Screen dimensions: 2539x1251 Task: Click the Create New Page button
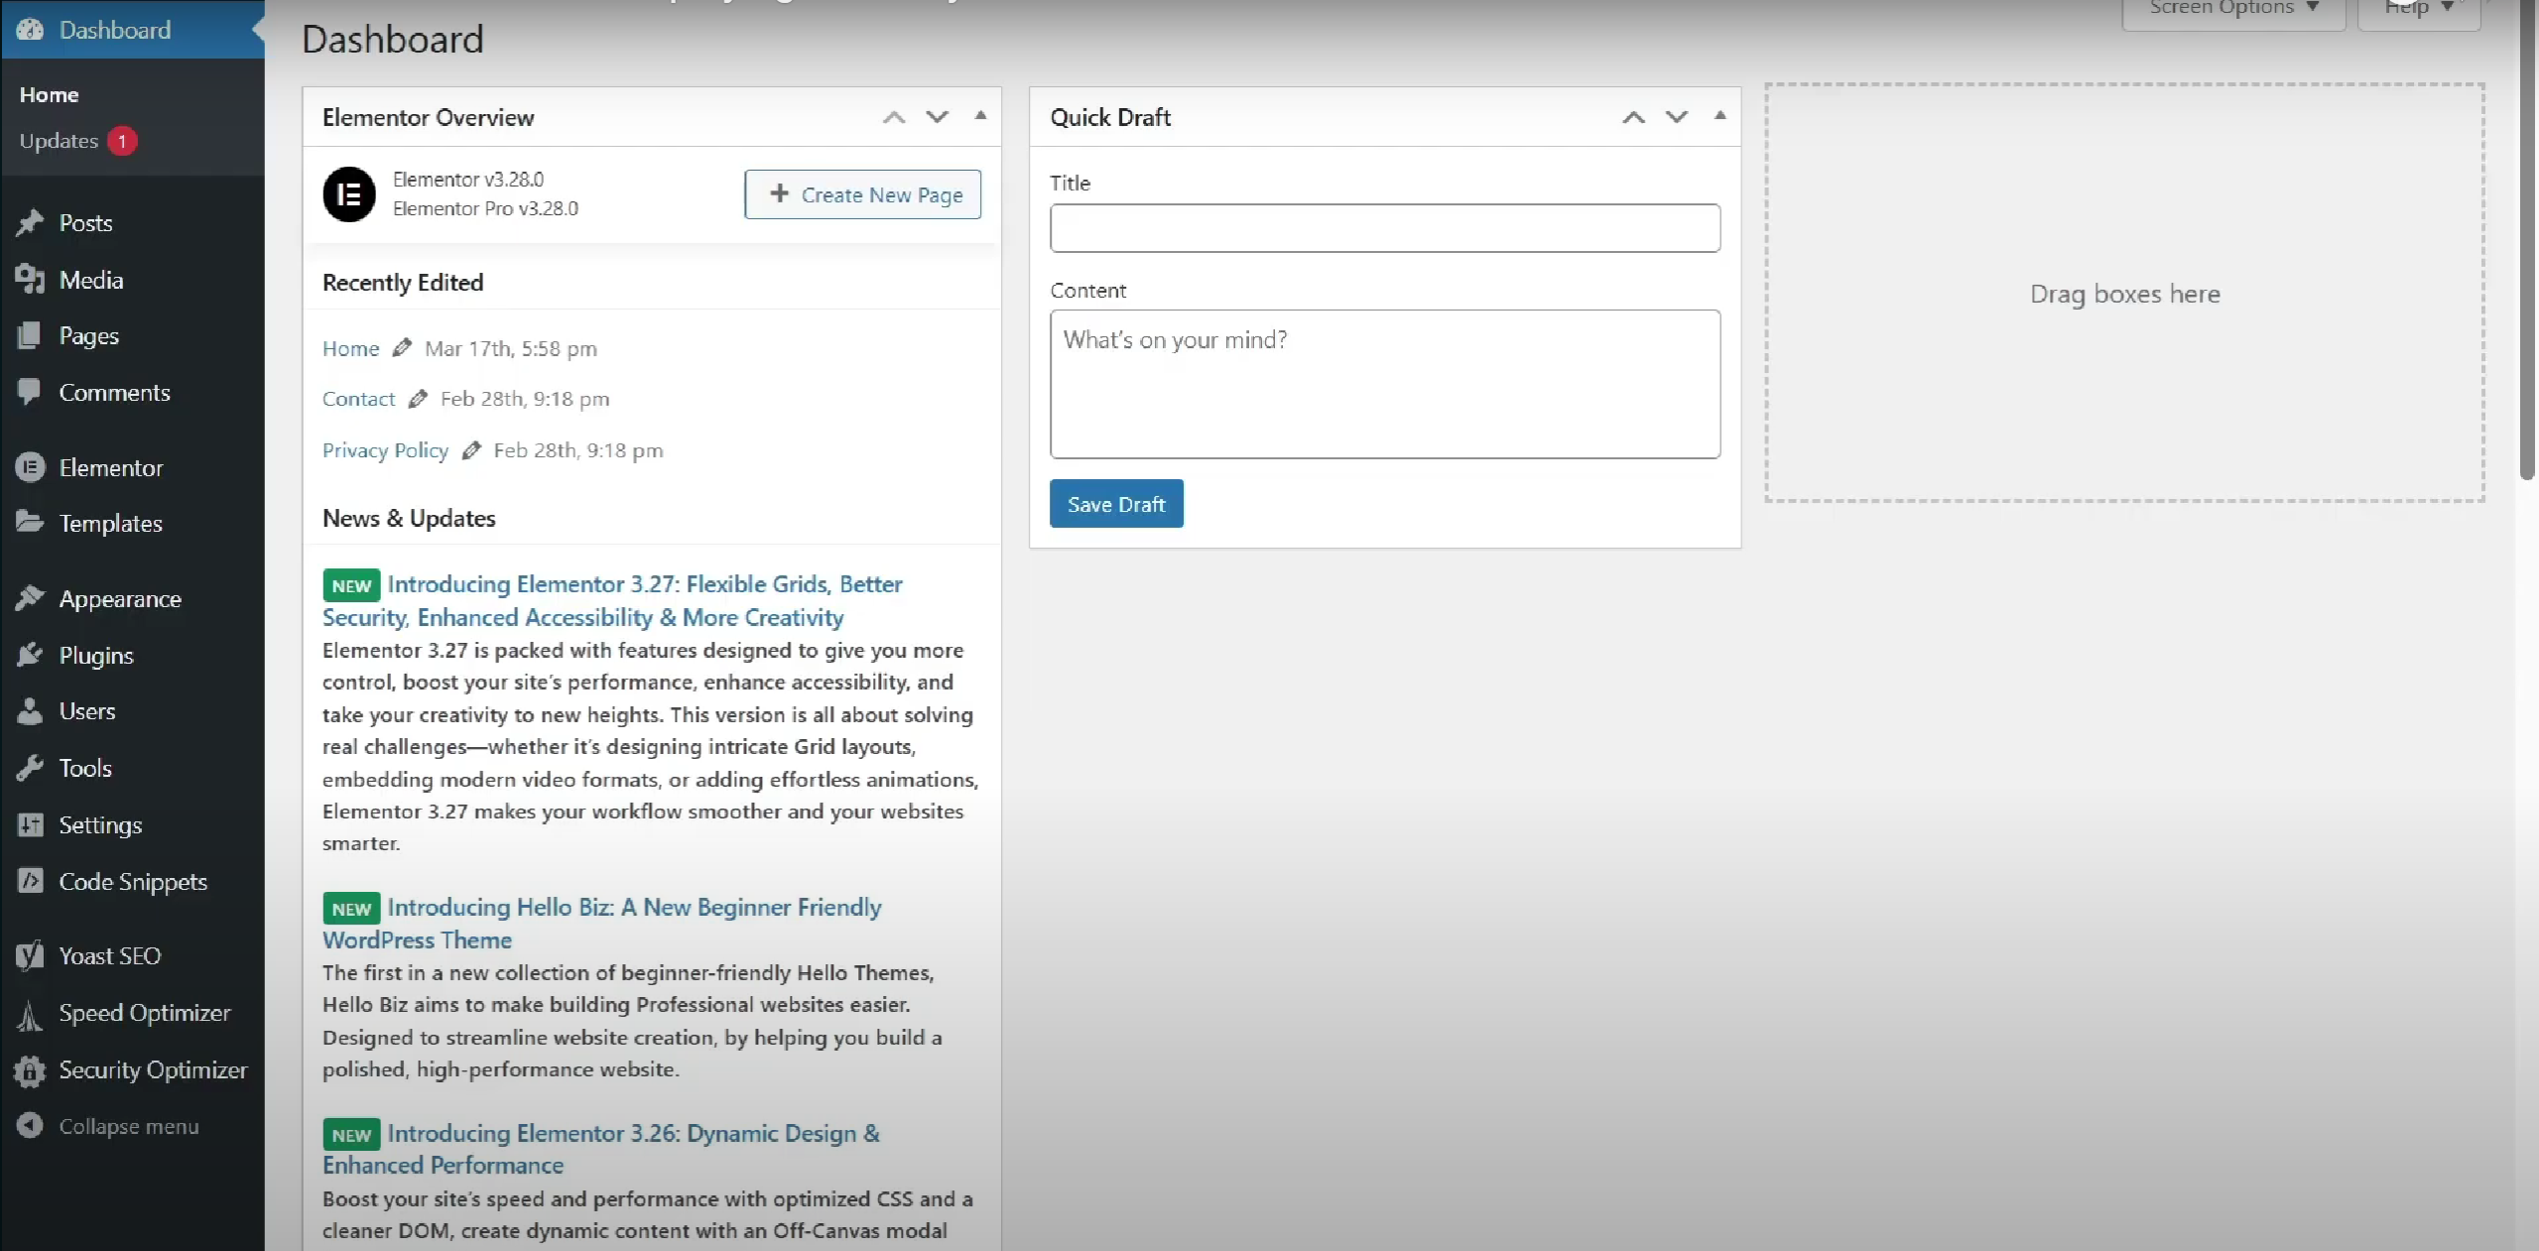coord(862,194)
